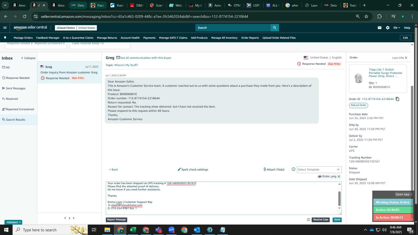Click the bookmark flag icon in nav bar
The height and width of the screenshot is (235, 418).
coord(5,38)
